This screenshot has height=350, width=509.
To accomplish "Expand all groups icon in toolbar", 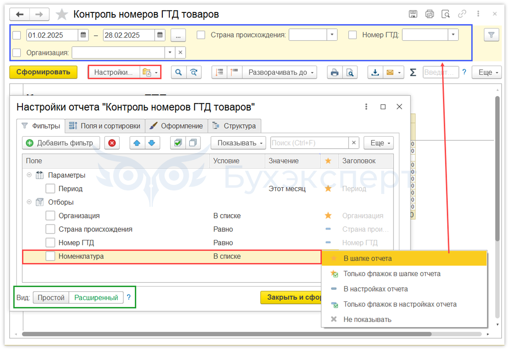I will pos(234,72).
